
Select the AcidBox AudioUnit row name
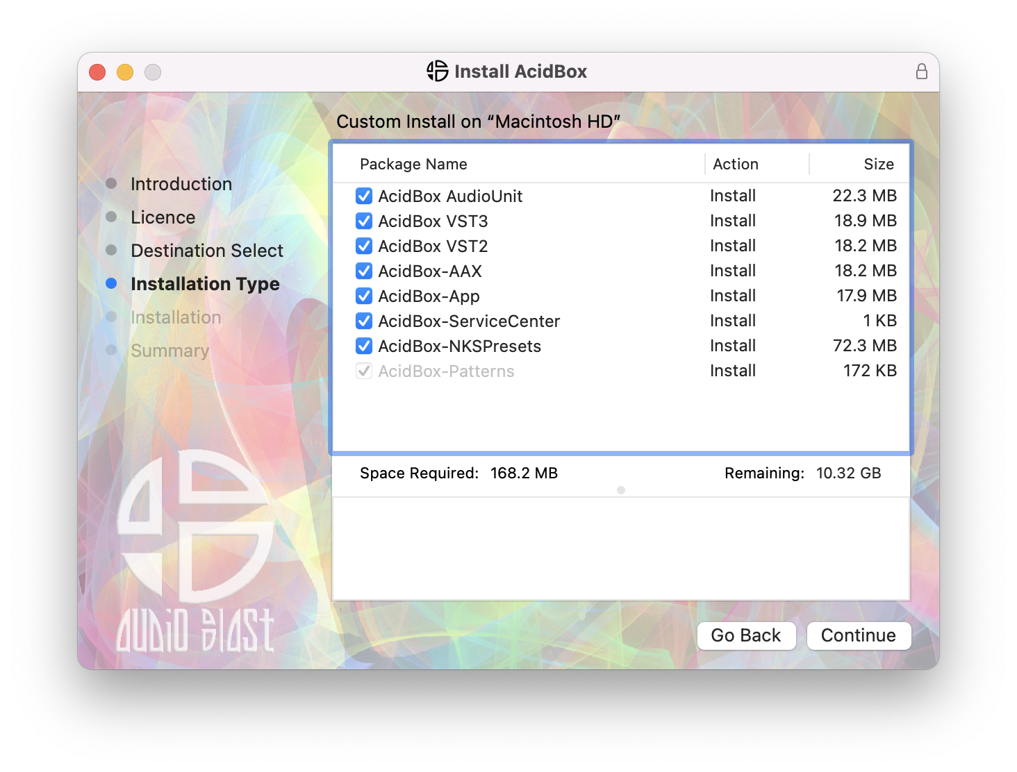coord(450,196)
